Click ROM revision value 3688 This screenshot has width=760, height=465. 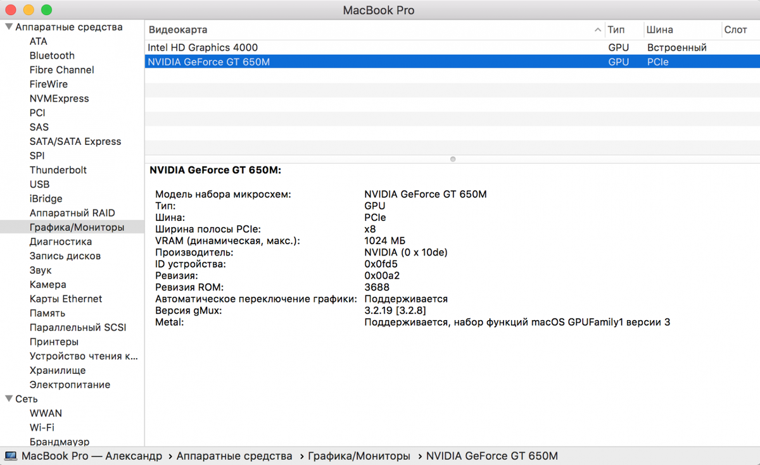point(377,287)
